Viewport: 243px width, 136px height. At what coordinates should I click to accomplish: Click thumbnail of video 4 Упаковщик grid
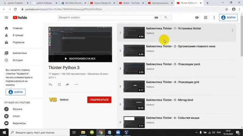tap(134, 87)
